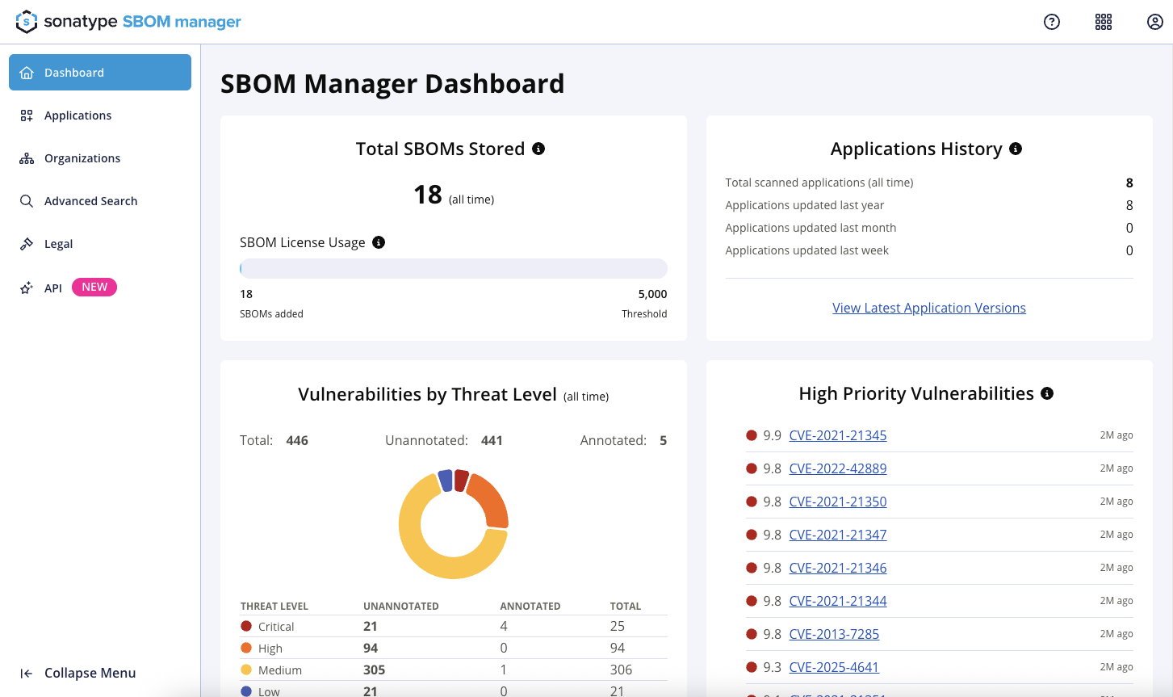Image resolution: width=1173 pixels, height=697 pixels.
Task: Navigate to Advanced Search
Action: coord(100,201)
